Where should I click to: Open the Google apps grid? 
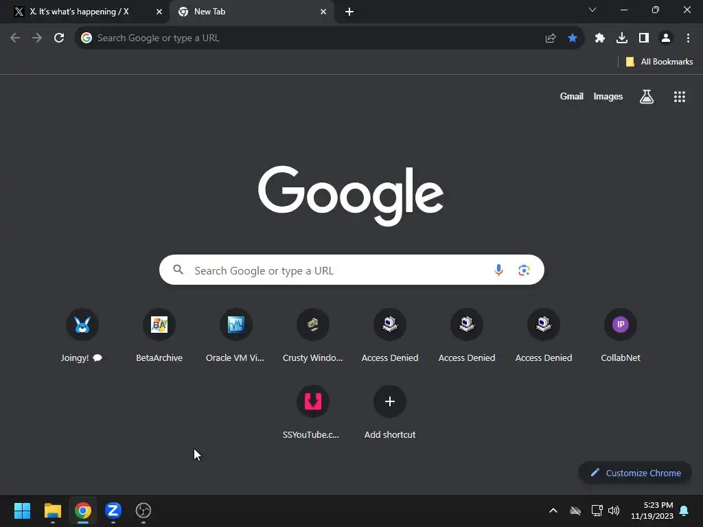coord(680,96)
